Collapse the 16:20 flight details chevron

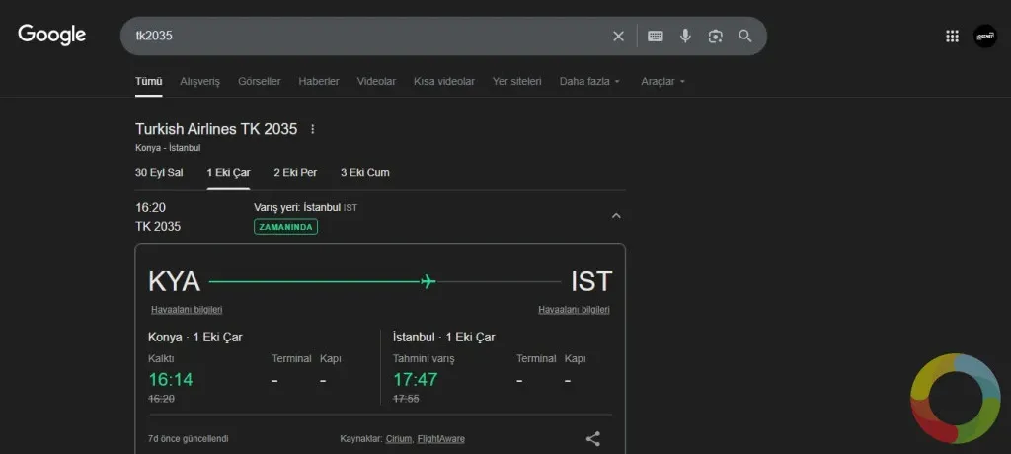click(x=616, y=216)
